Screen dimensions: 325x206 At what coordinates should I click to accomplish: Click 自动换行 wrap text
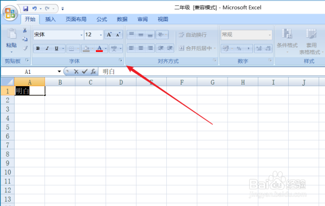pyautogui.click(x=192, y=35)
